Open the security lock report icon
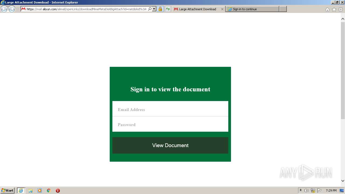345x194 pixels. 160,9
